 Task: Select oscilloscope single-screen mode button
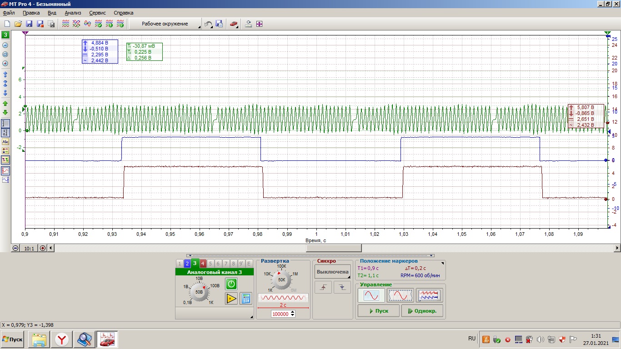click(x=371, y=295)
